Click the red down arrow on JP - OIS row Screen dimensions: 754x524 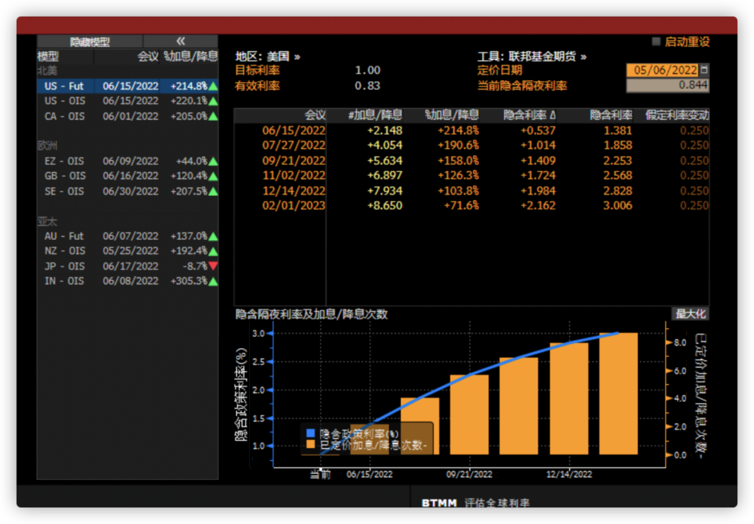pos(213,267)
